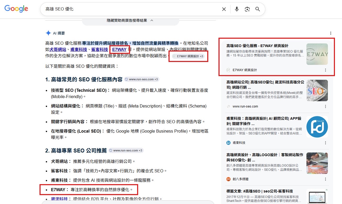Click the 網站結構與優化 bullet text
Viewport: 342px width, 204px height.
coord(129,109)
